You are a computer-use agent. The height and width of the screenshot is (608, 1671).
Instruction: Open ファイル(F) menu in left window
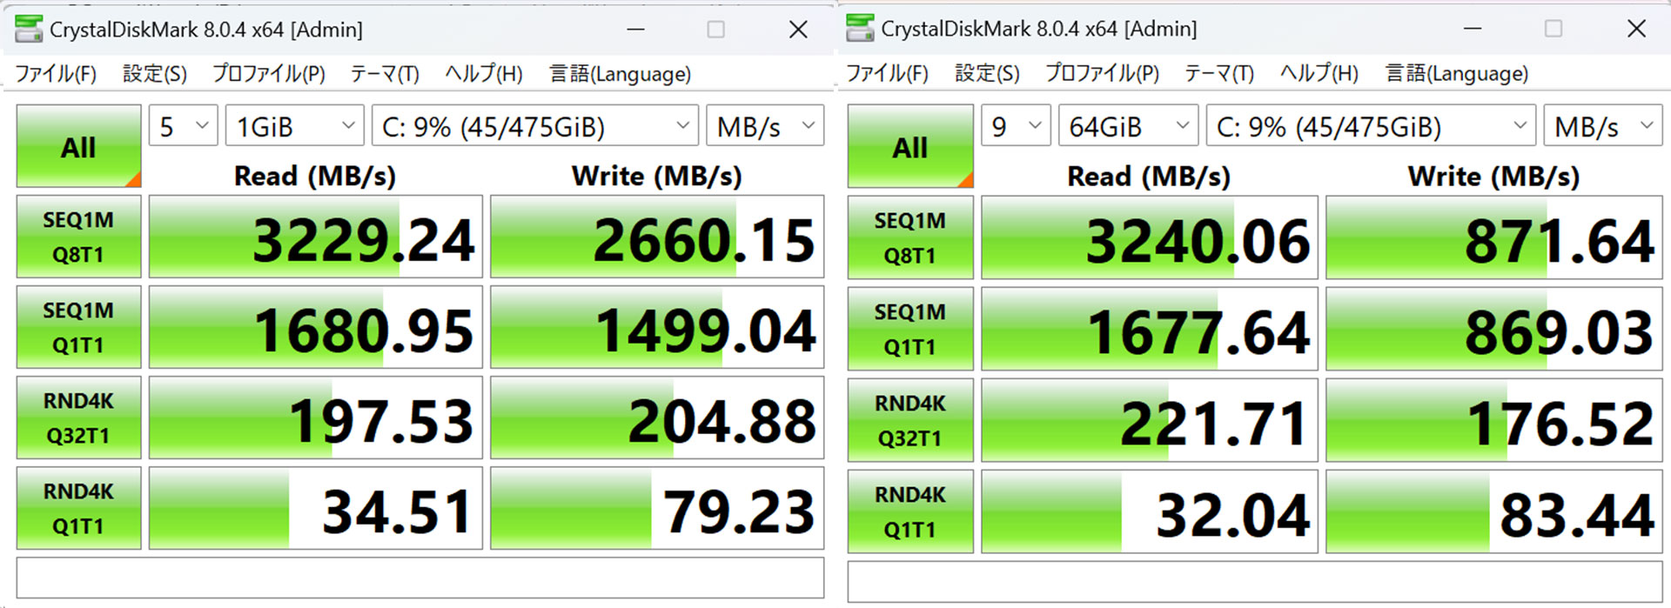[56, 74]
